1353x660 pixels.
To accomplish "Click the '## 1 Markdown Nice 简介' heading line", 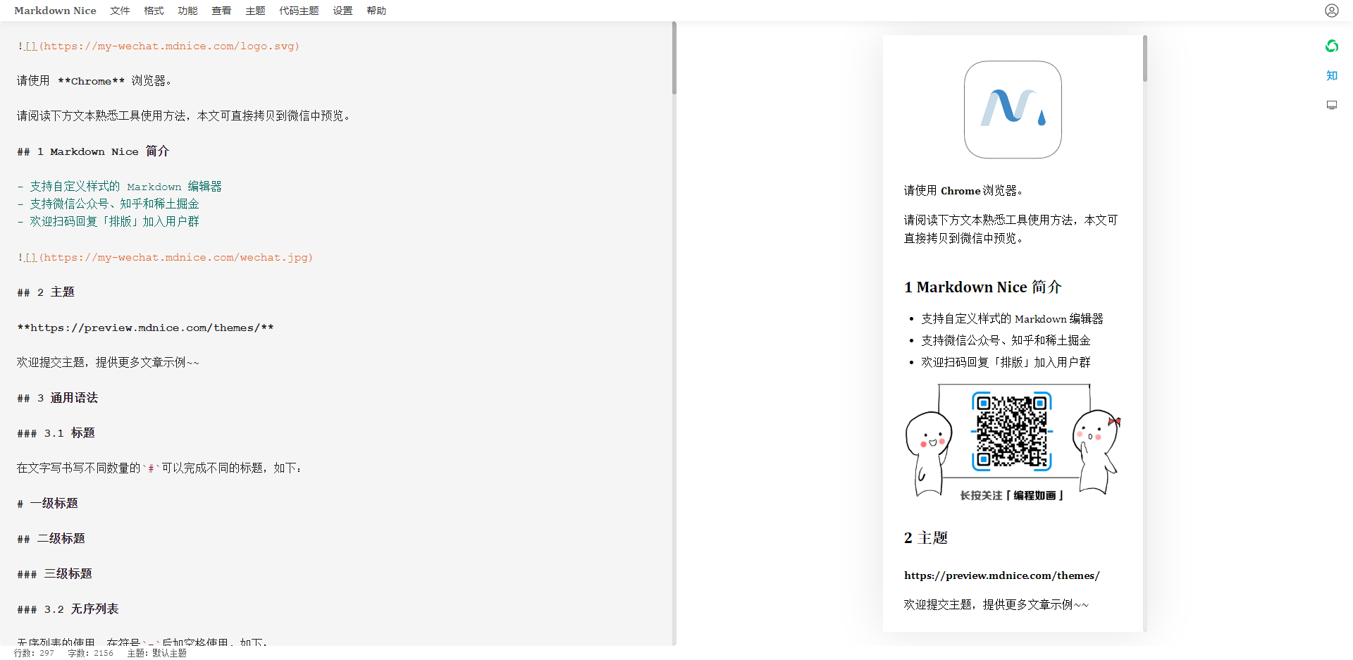I will tap(93, 151).
